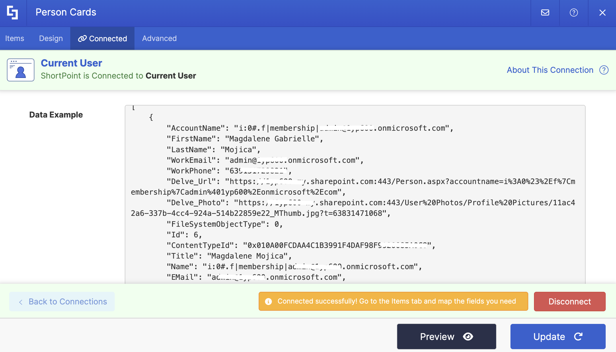Click the question mark beside About This Connection
This screenshot has width=616, height=352.
coord(604,70)
